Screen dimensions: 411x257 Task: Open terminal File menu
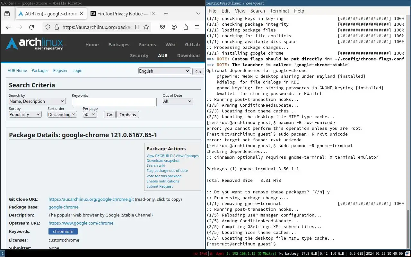(x=213, y=11)
